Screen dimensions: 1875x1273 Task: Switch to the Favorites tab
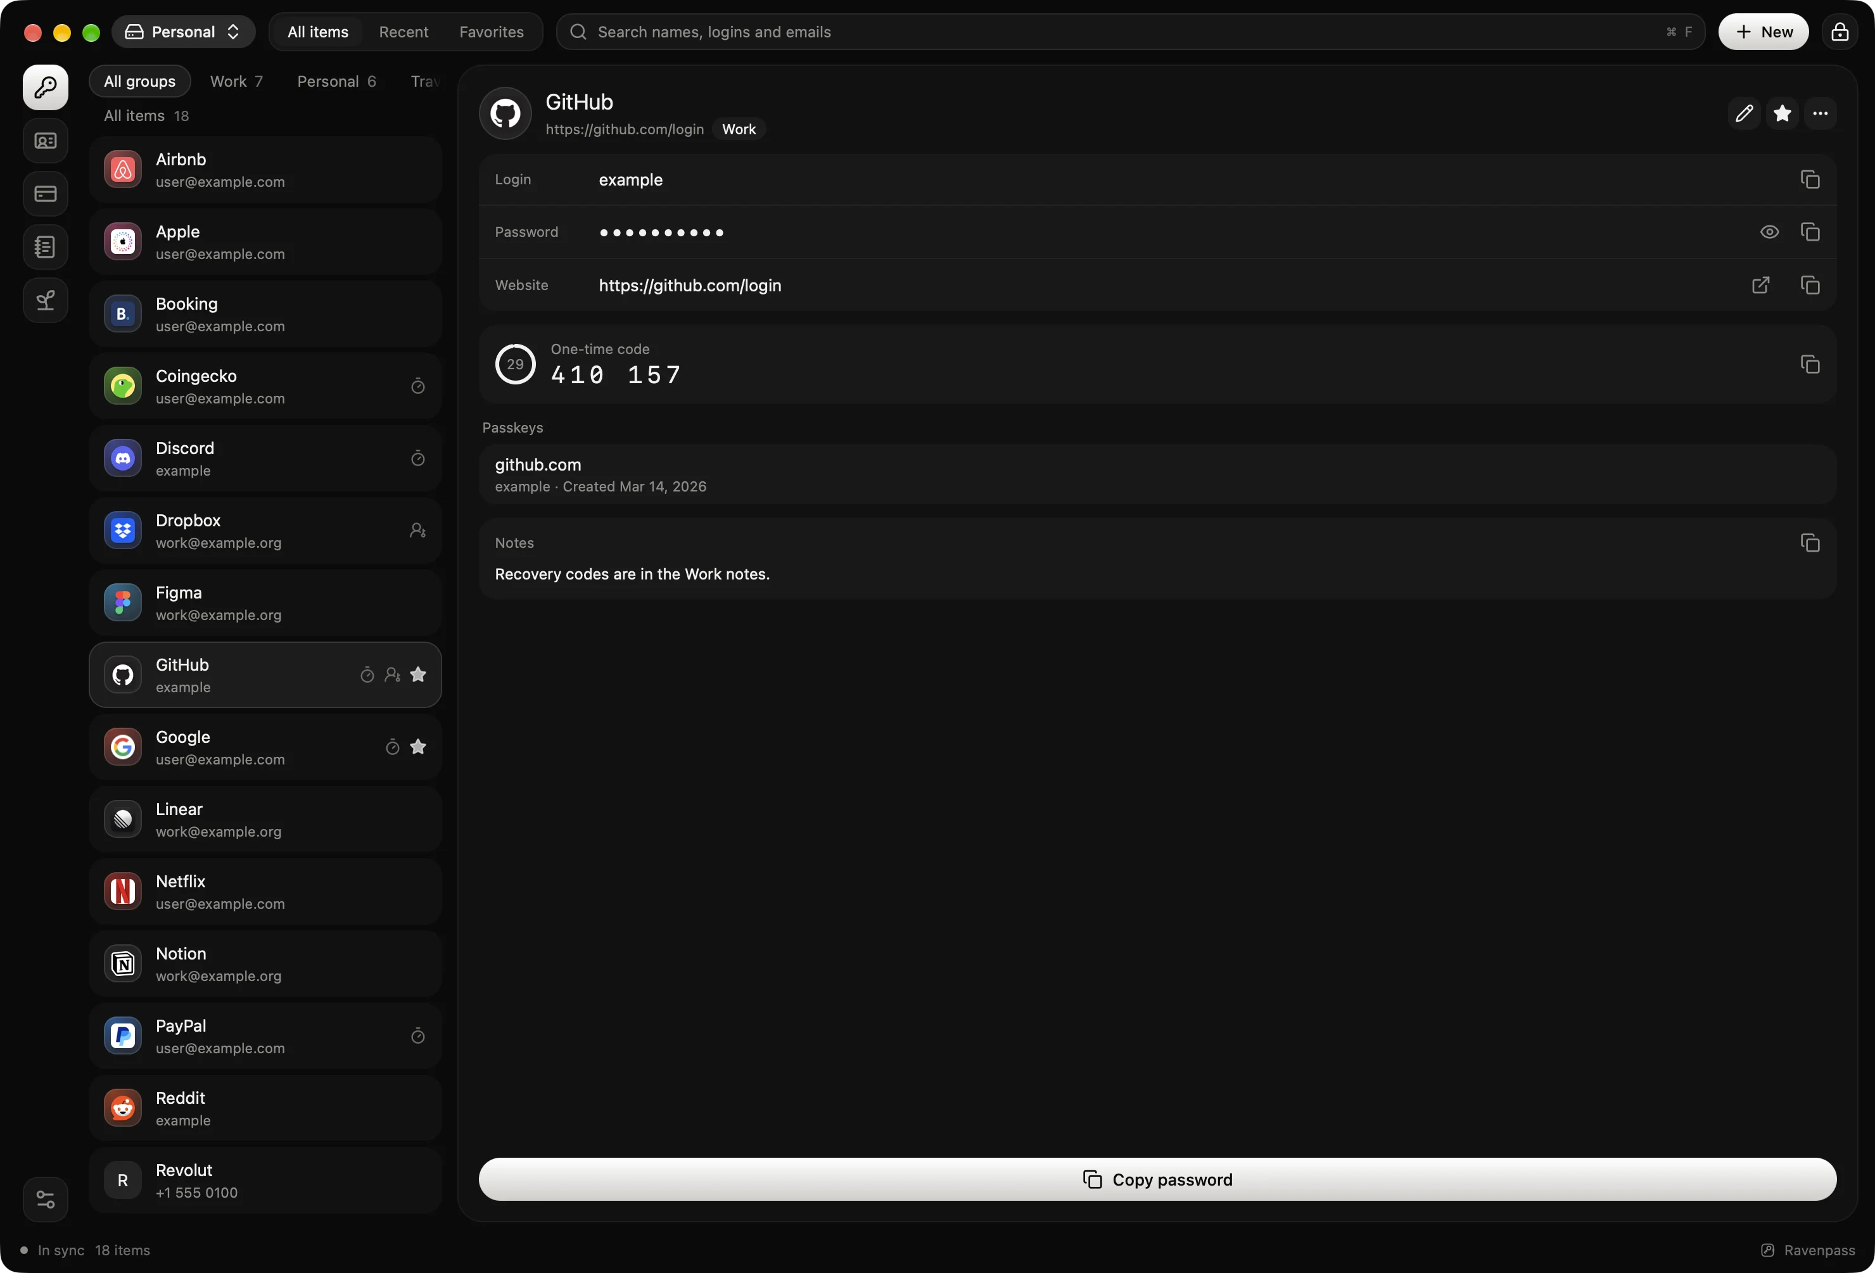[492, 32]
